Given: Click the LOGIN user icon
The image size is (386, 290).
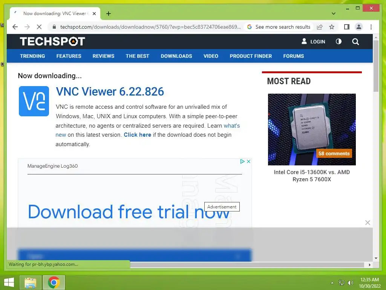Looking at the screenshot, I should (x=304, y=41).
